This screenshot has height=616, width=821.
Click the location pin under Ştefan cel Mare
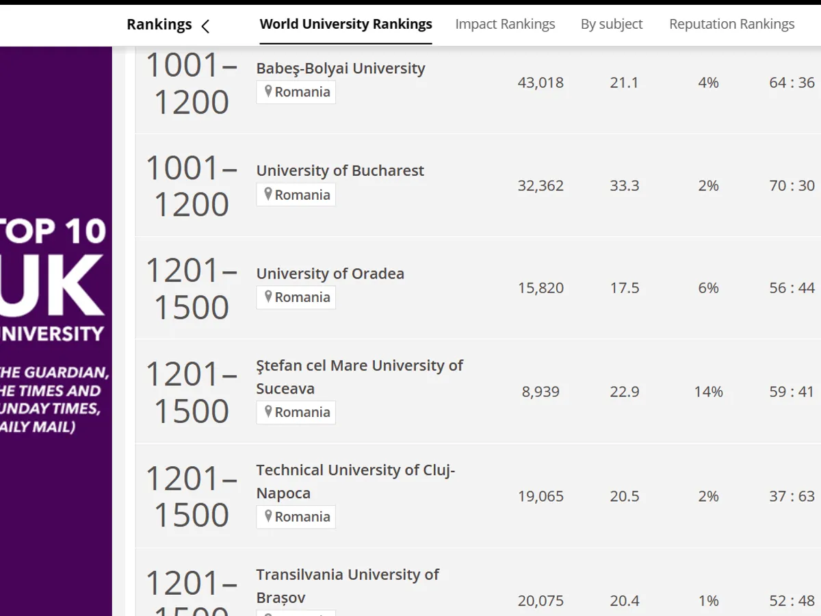click(x=268, y=412)
